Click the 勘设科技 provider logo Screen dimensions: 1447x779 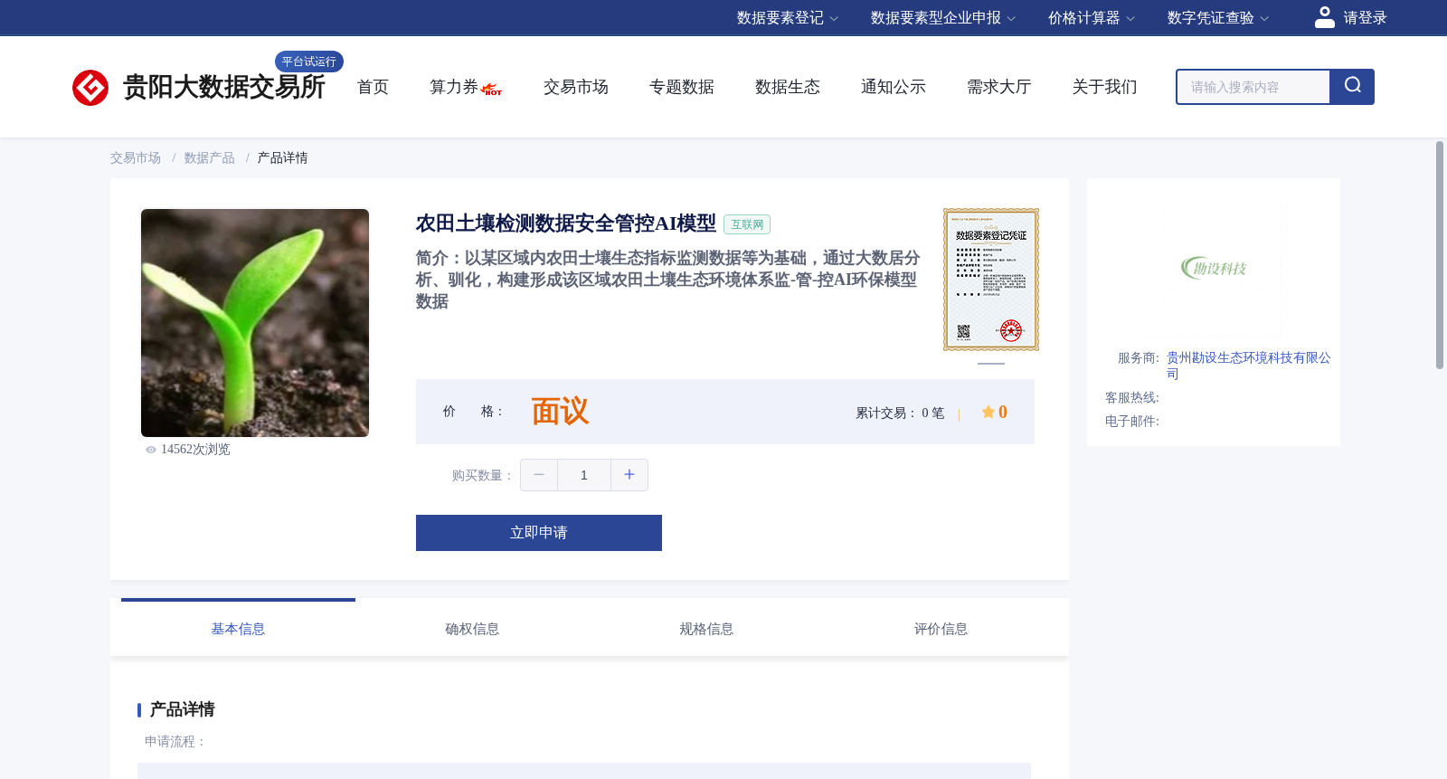click(1214, 268)
